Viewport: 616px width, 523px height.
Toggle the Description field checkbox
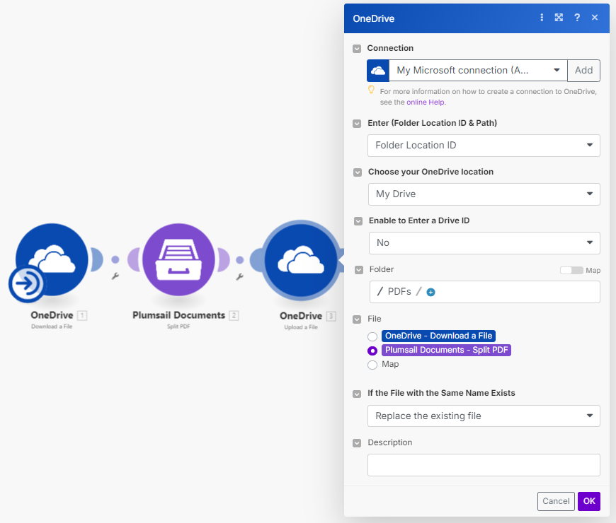click(x=357, y=443)
